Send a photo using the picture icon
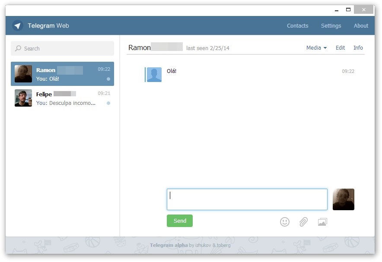 322,221
